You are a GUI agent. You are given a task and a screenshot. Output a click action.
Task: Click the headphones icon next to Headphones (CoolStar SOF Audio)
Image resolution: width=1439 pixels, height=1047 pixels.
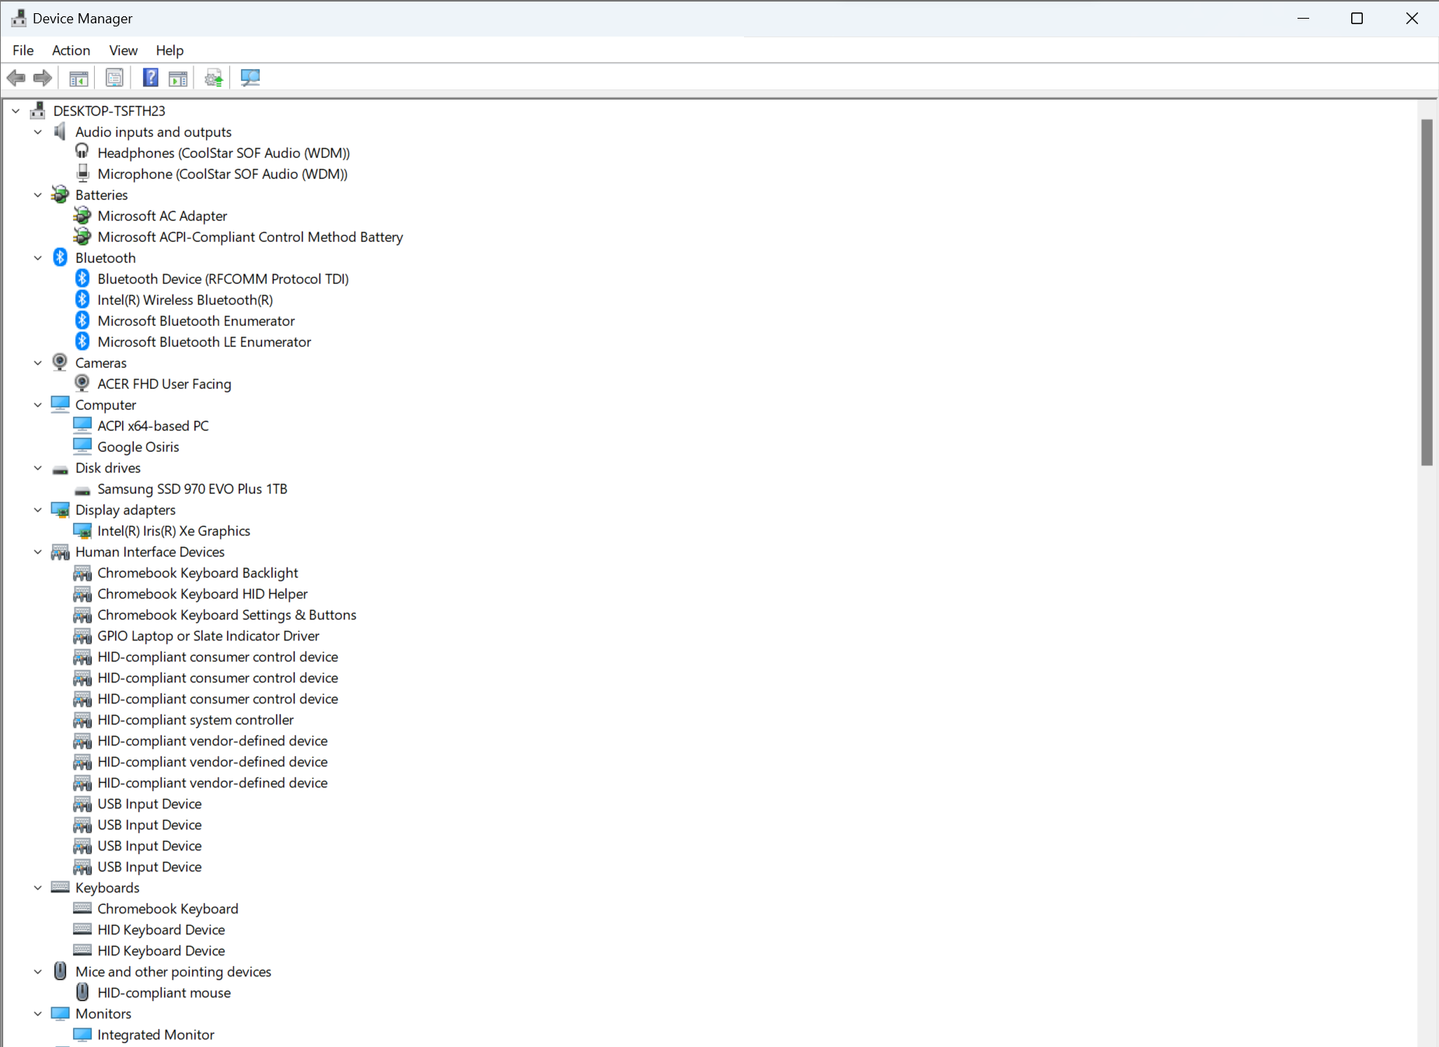tap(82, 152)
